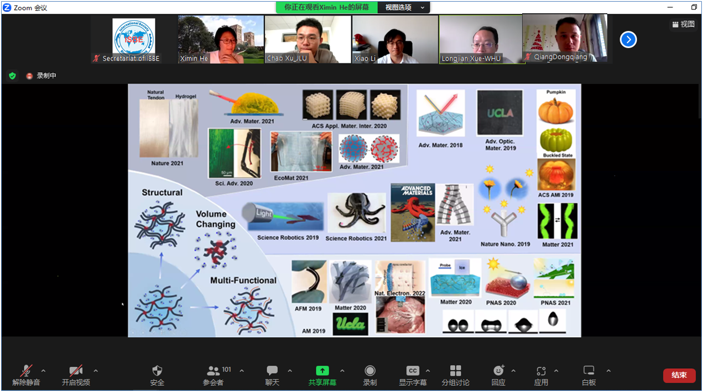Open the 回应 reactions menu
The height and width of the screenshot is (392, 703).
click(x=498, y=370)
